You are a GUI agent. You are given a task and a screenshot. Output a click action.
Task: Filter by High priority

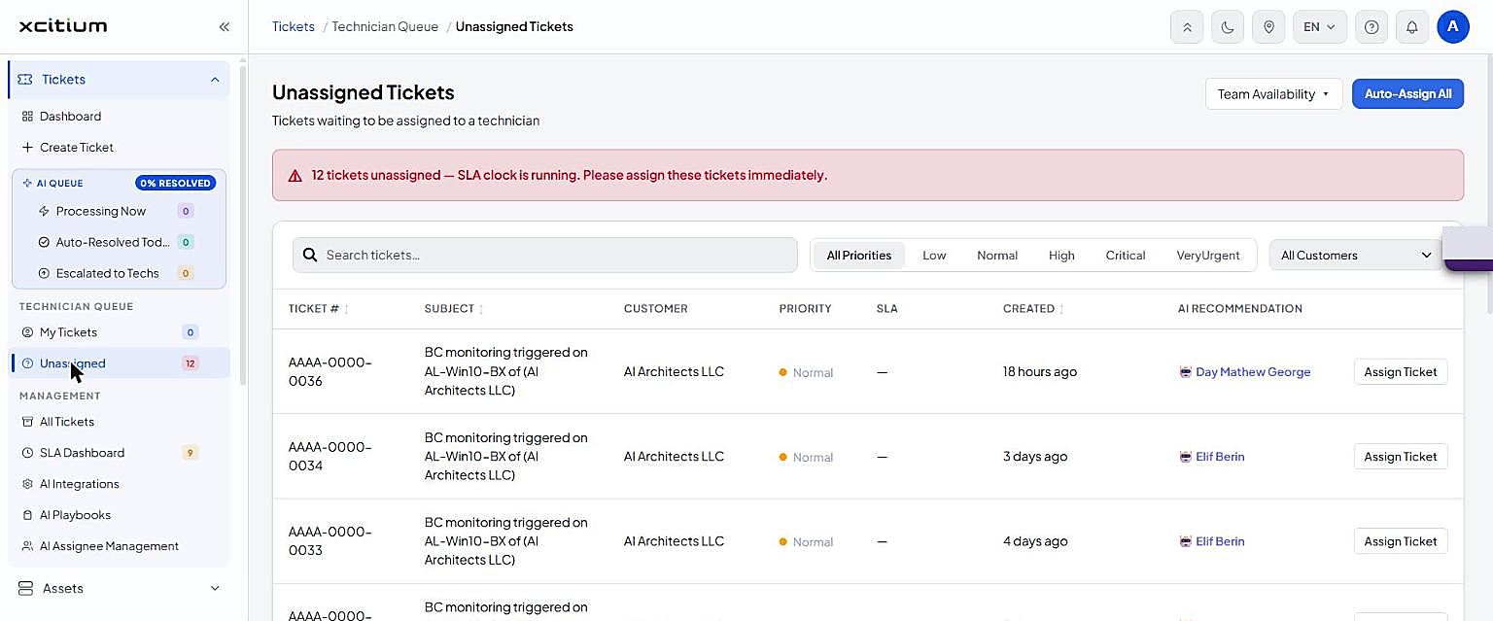1061,256
